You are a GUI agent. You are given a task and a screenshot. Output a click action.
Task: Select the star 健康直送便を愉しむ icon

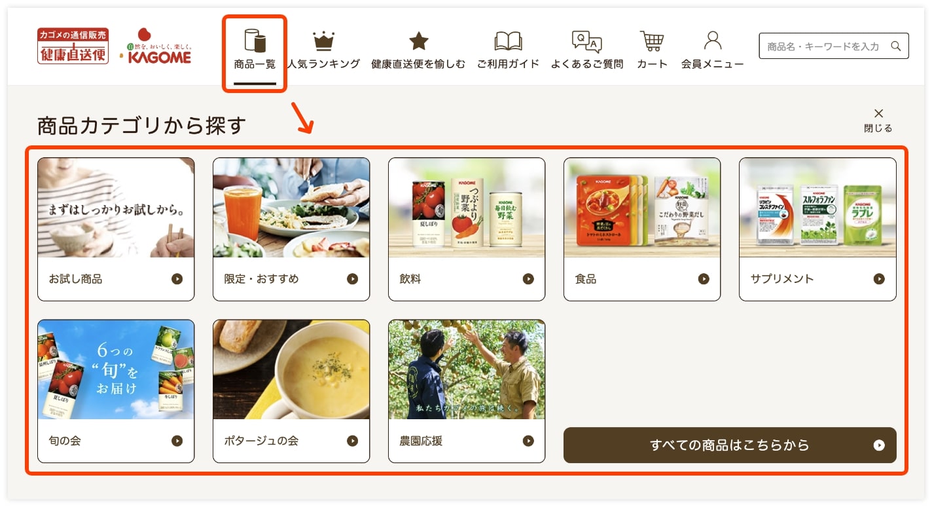tap(419, 41)
